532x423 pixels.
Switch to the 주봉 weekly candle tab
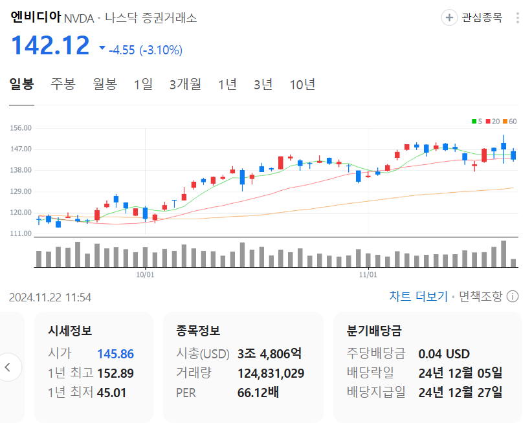63,84
